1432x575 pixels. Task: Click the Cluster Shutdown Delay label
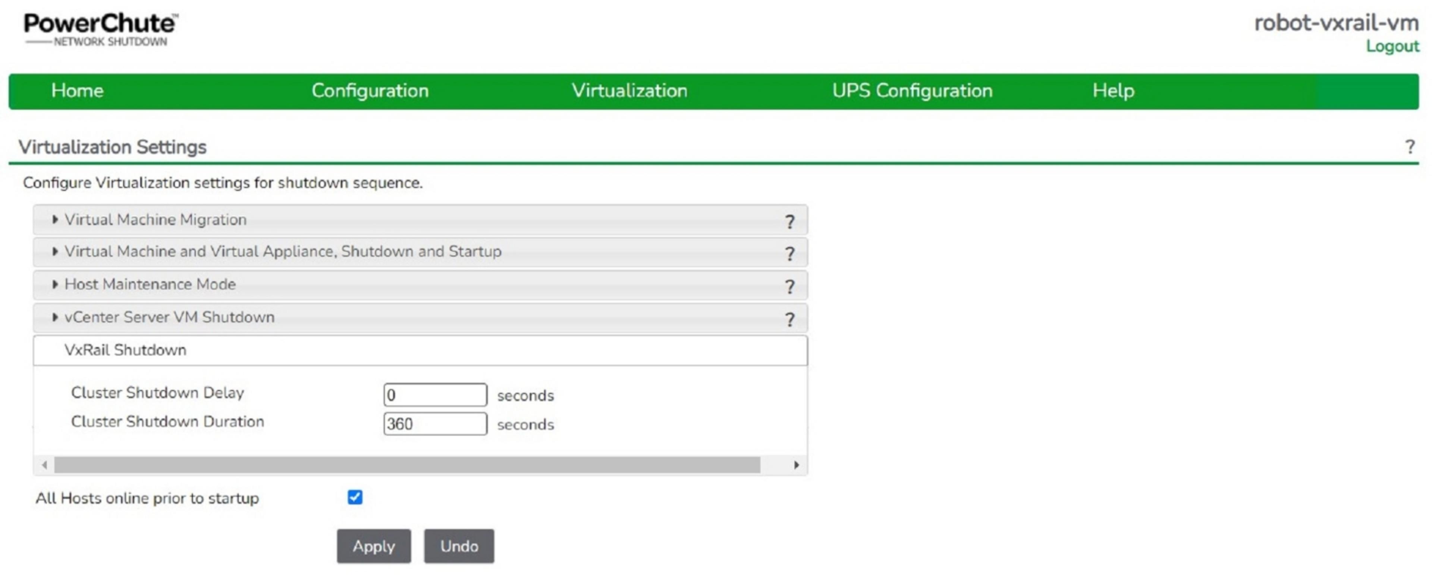(157, 393)
